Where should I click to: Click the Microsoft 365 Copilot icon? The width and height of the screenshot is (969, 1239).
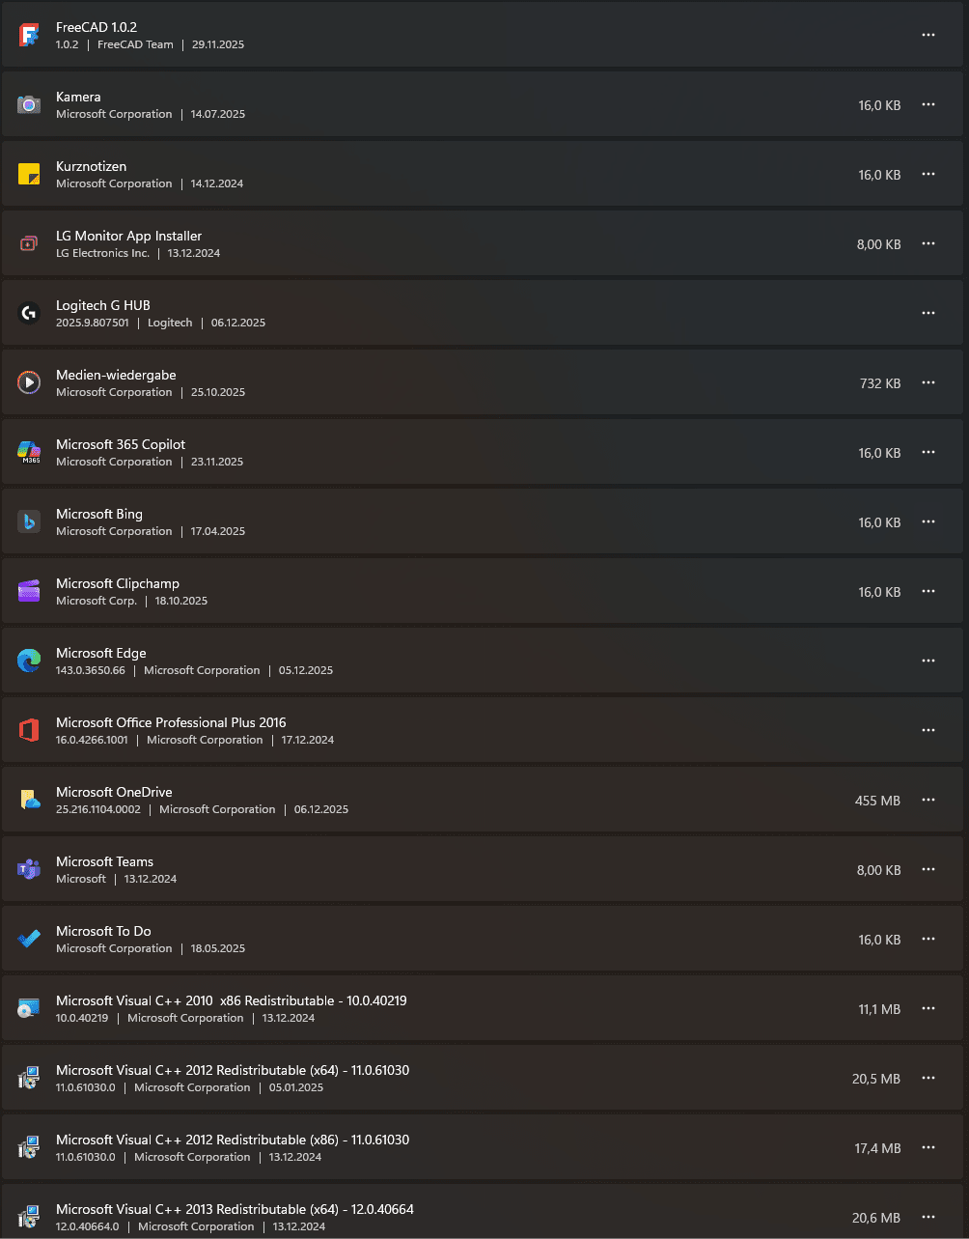click(x=29, y=452)
